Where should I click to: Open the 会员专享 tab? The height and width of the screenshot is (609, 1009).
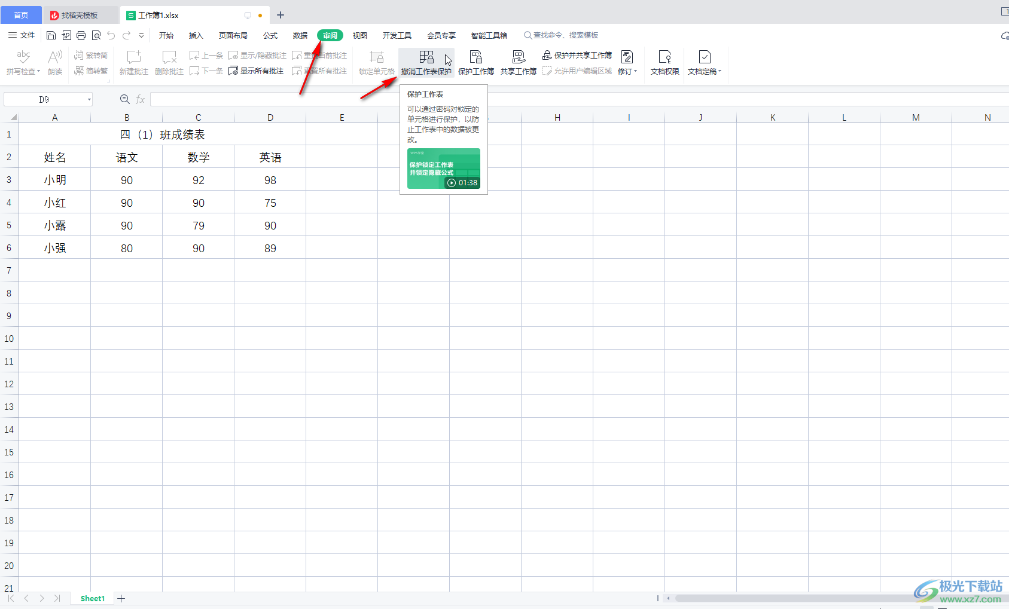(441, 35)
